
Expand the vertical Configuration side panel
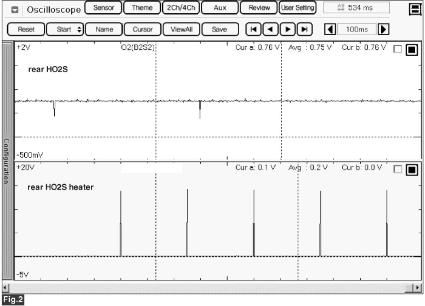pyautogui.click(x=7, y=161)
